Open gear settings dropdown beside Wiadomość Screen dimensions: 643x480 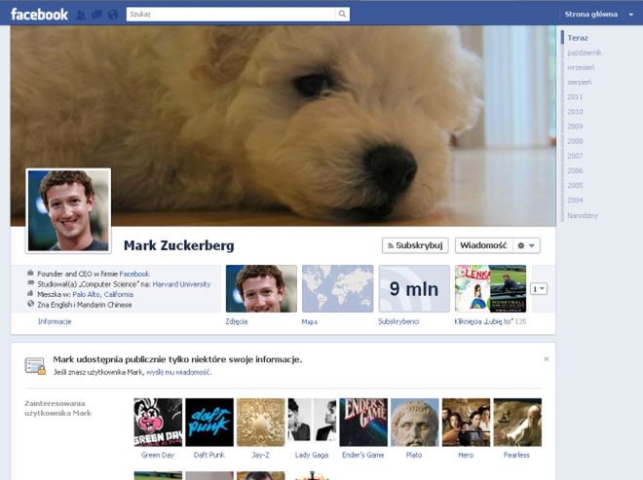tap(526, 245)
